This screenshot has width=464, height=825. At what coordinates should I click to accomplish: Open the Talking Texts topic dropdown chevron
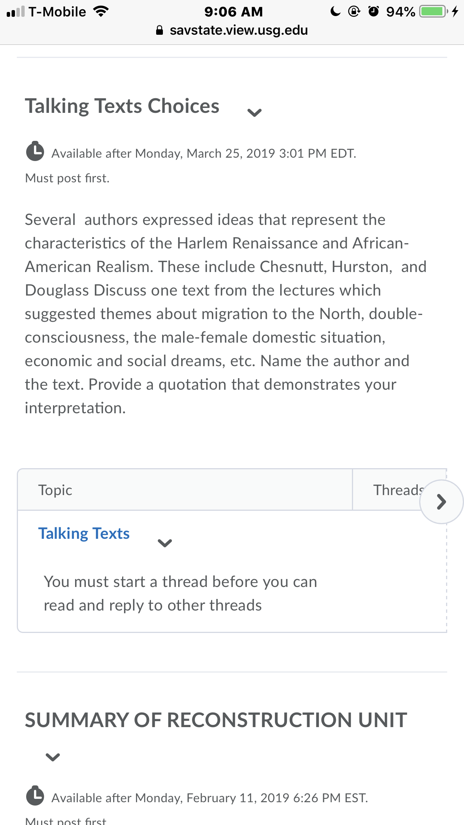click(165, 543)
